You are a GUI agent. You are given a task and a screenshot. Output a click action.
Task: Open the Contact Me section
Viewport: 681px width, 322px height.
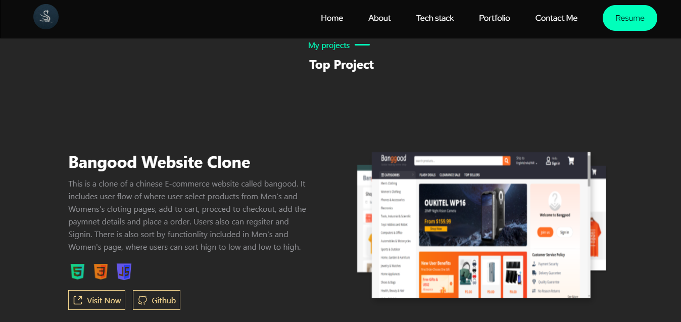click(x=556, y=18)
